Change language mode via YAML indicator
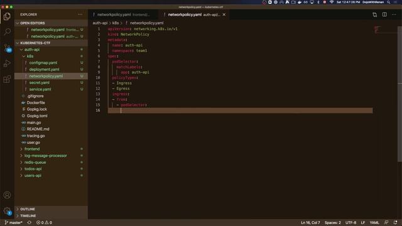 [374, 222]
